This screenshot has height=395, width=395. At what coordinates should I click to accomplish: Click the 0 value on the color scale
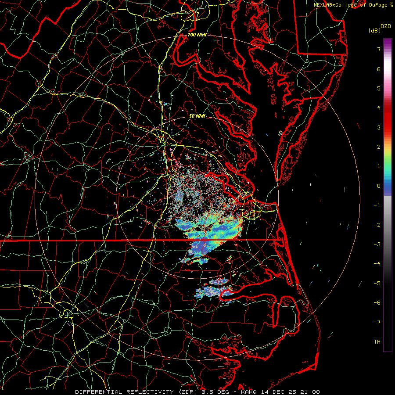(x=379, y=186)
